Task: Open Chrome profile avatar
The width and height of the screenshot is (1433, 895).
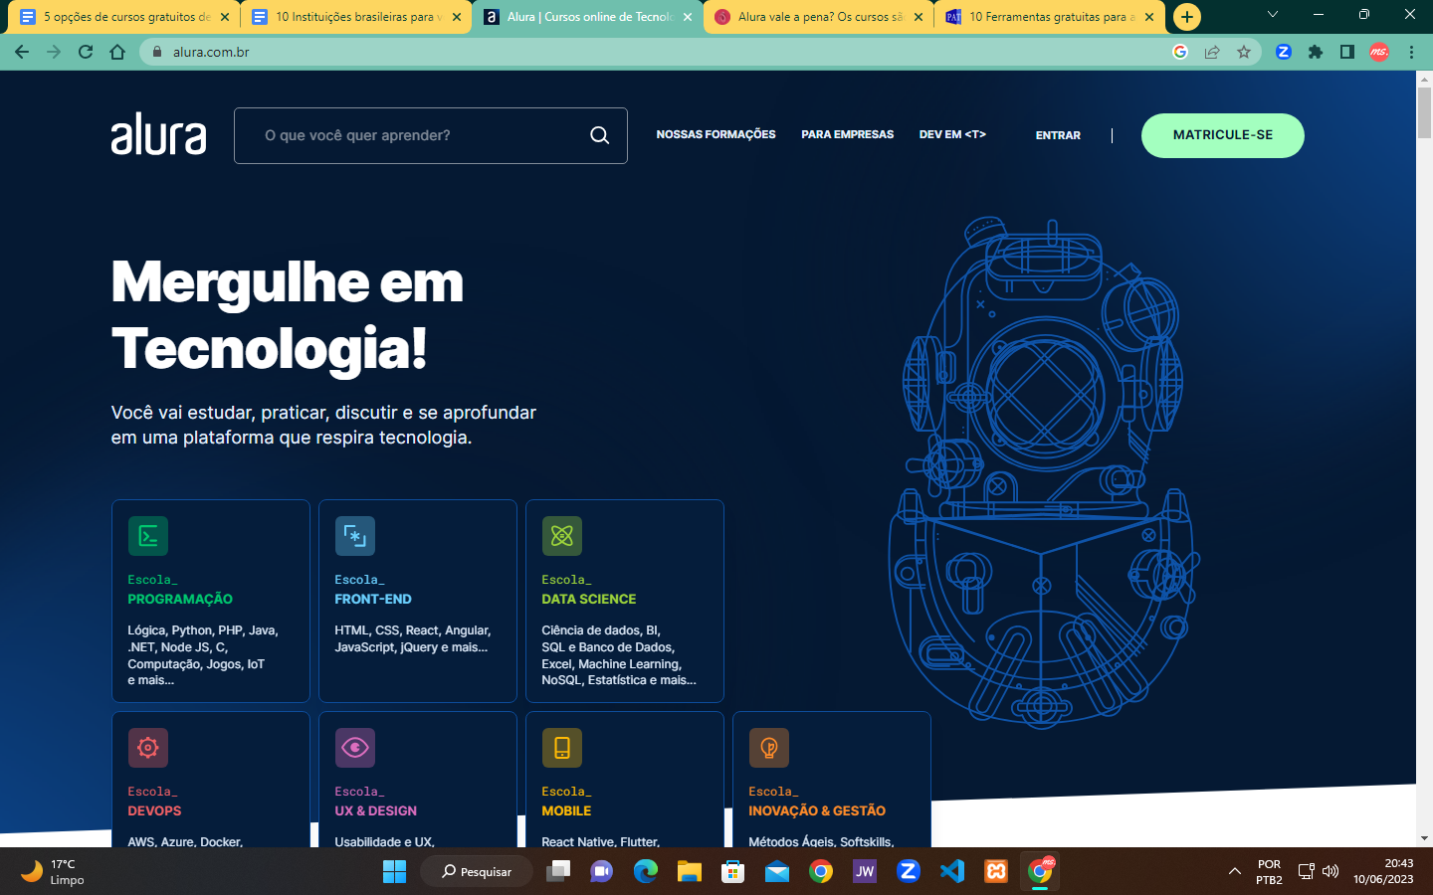Action: [1379, 52]
